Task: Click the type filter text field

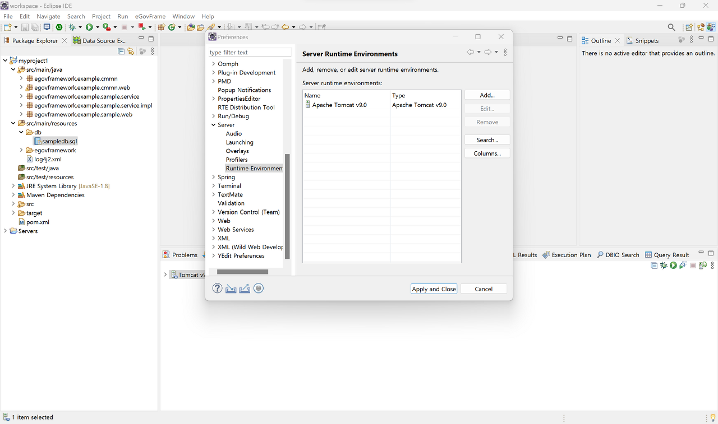Action: tap(250, 52)
